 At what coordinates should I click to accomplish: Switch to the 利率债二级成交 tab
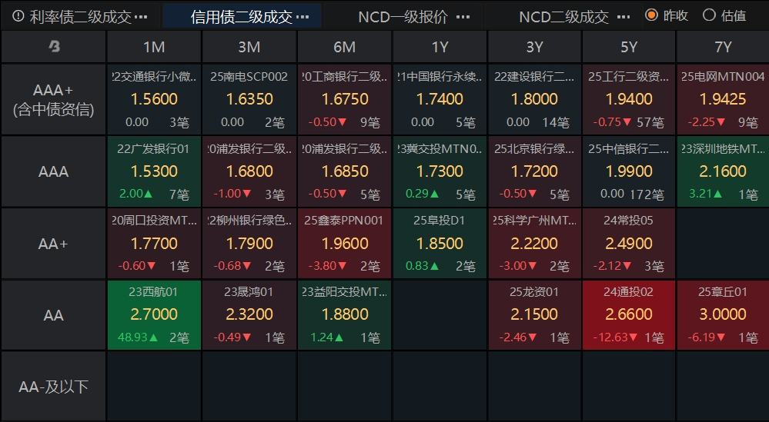80,17
